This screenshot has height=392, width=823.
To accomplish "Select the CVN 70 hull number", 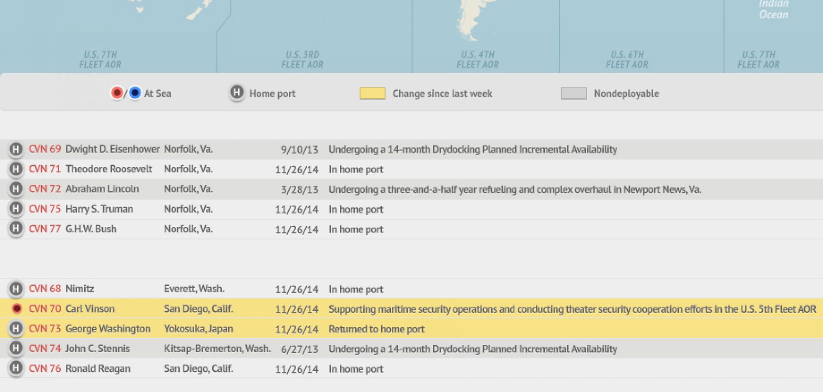I will tap(45, 308).
